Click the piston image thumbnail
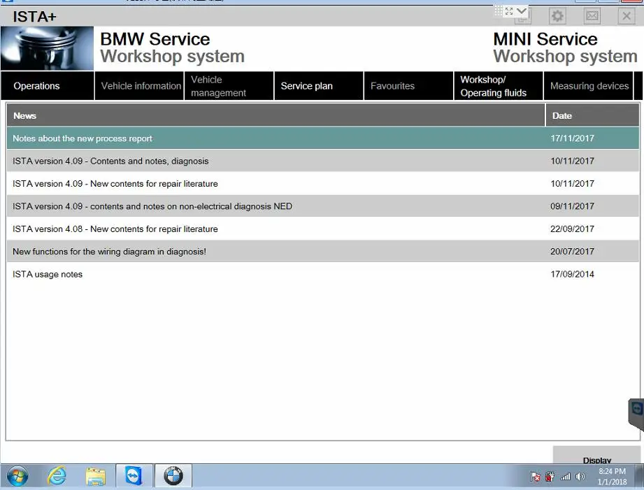The height and width of the screenshot is (490, 644). click(48, 48)
